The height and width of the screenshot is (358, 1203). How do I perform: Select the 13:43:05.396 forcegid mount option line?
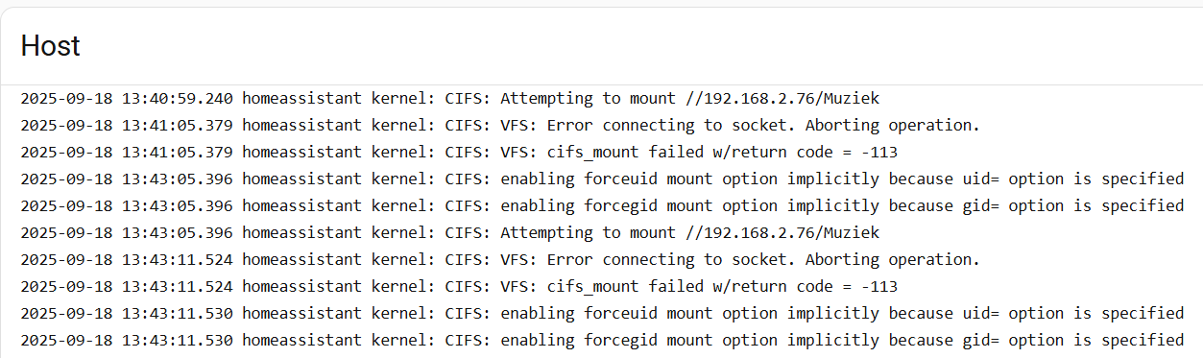click(x=602, y=205)
